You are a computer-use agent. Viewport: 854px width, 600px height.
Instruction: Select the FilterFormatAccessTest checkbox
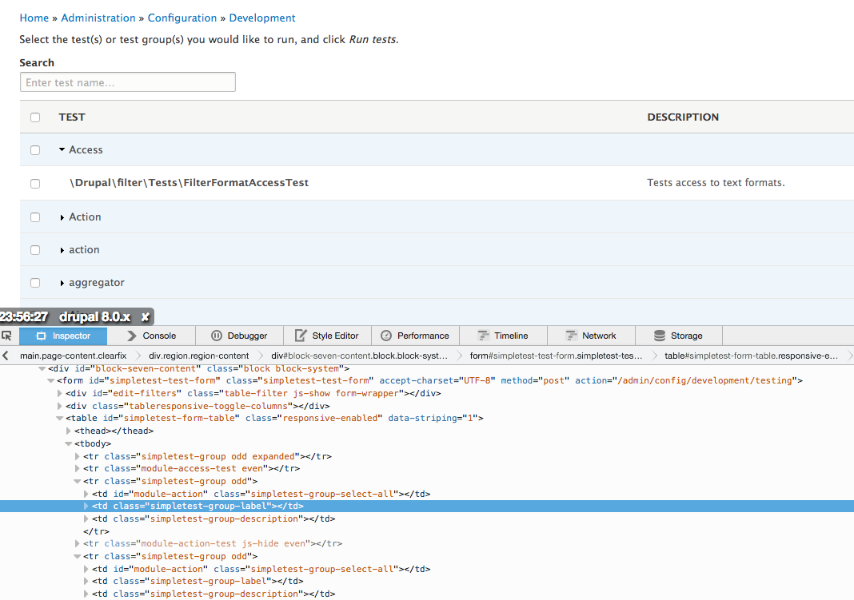pos(35,184)
